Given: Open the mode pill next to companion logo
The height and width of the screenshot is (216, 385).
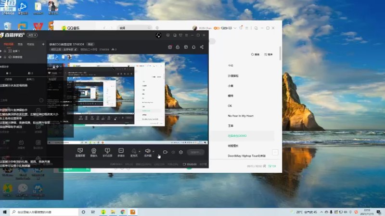Looking at the screenshot, I should (32, 35).
